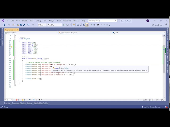This screenshot has height=127, width=170.
Task: Open the Build menu
Action: [31, 21]
